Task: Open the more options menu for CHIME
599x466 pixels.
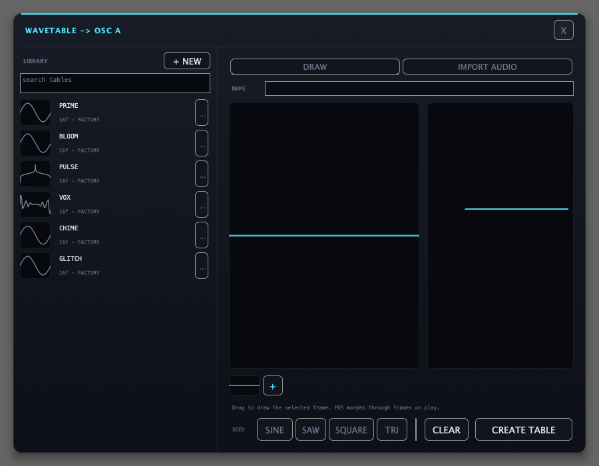Action: click(202, 235)
